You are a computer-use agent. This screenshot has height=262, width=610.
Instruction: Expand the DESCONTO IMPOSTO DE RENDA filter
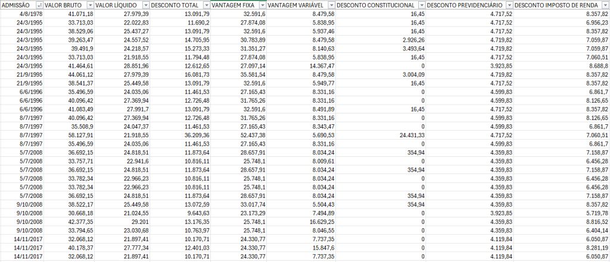coord(605,5)
